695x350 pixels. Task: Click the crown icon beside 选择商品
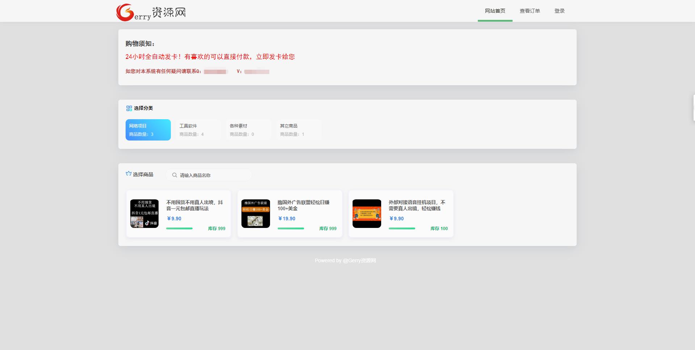pos(129,174)
